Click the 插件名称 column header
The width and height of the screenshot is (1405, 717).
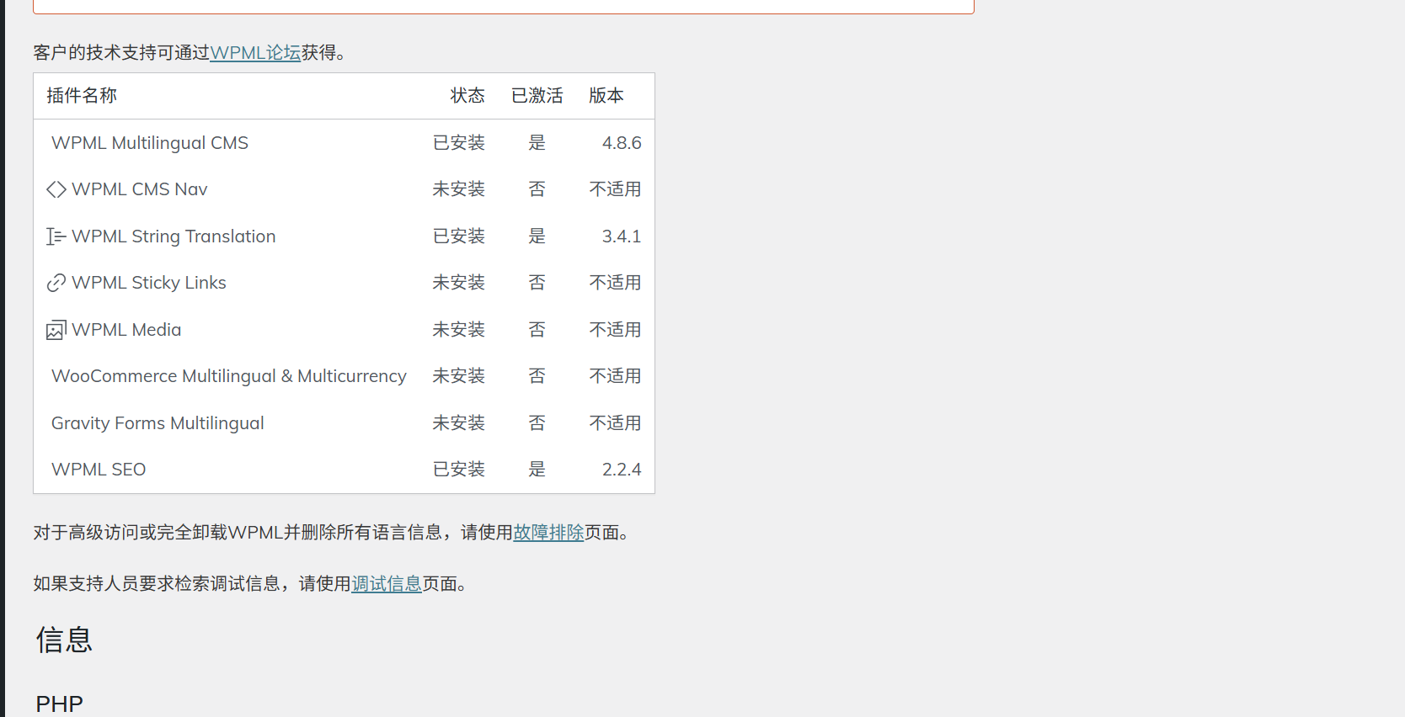(82, 96)
